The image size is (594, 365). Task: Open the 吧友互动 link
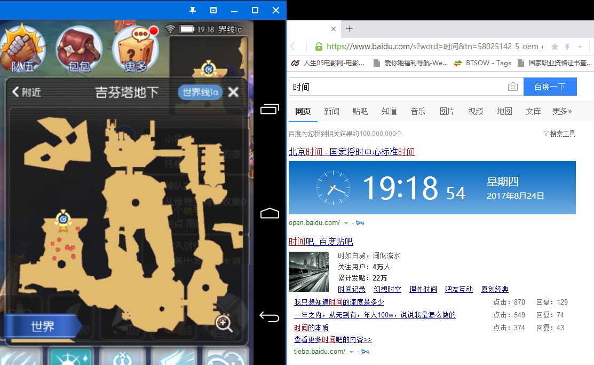point(459,289)
